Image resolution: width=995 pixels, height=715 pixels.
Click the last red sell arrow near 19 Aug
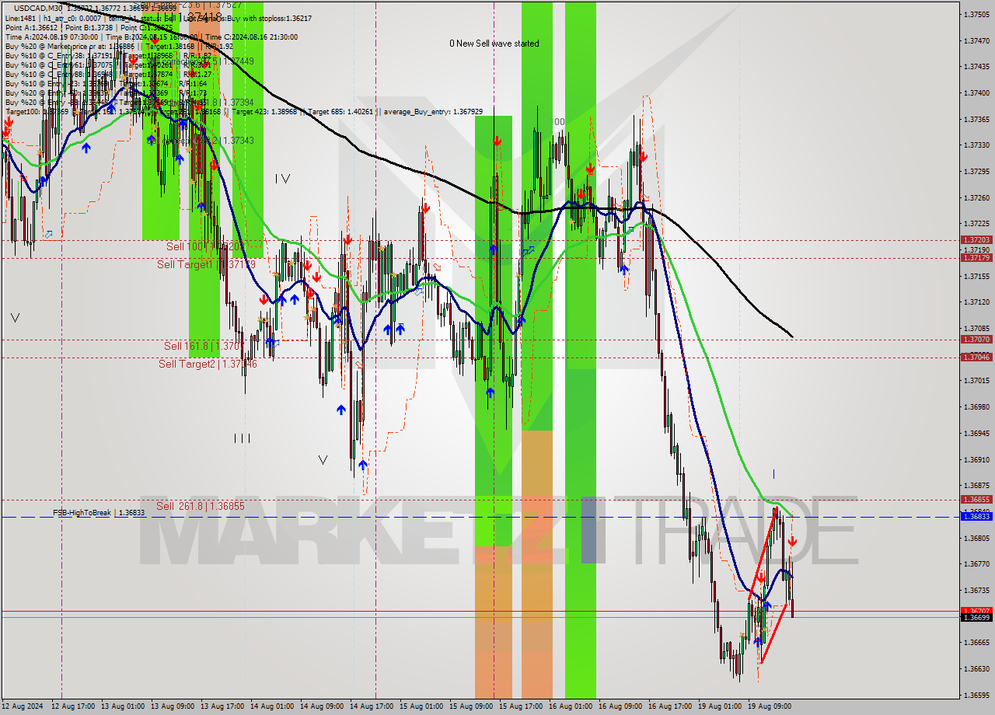click(792, 542)
